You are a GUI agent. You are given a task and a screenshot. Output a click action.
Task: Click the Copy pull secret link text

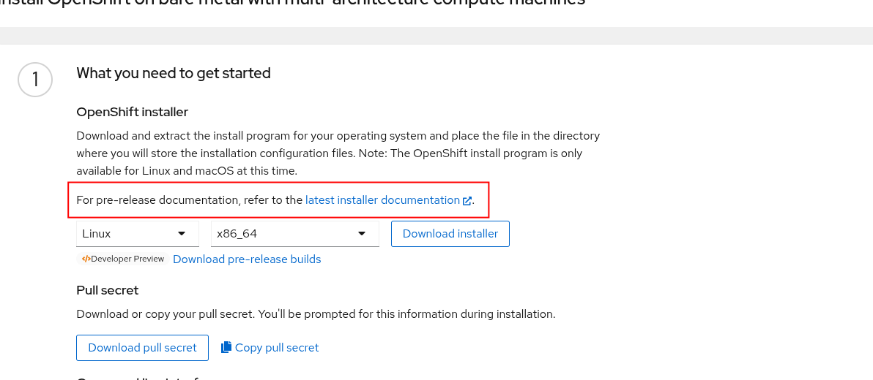[x=277, y=348]
